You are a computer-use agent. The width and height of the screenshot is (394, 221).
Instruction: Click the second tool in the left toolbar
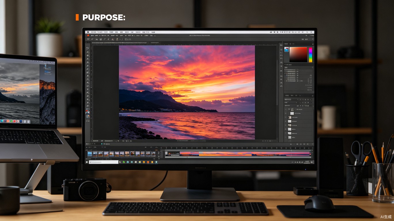87,52
